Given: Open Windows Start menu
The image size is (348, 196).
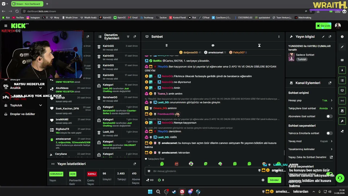Looking at the screenshot, I should [x=150, y=192].
